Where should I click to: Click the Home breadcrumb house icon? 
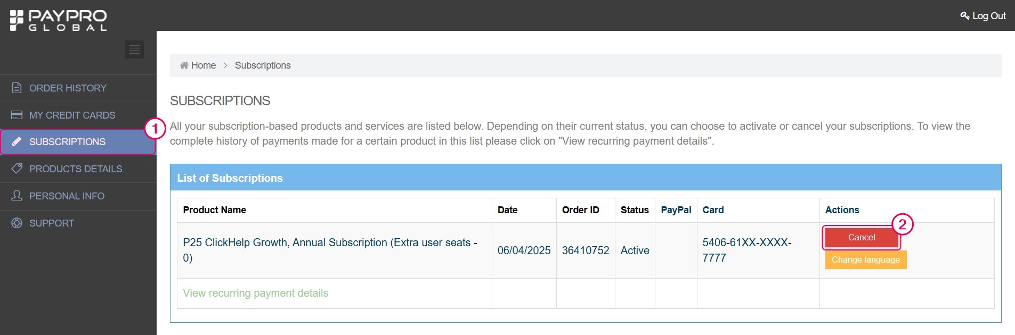tap(184, 65)
